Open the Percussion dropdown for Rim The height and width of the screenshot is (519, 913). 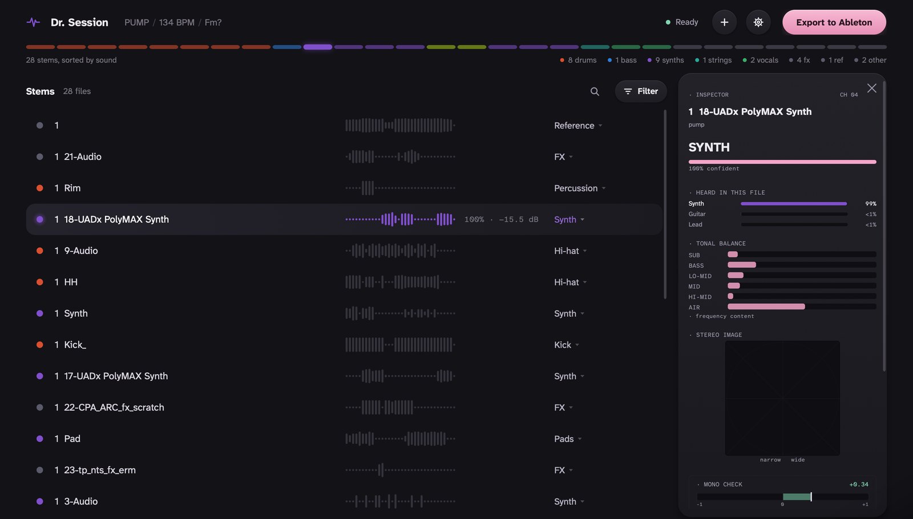(x=580, y=188)
